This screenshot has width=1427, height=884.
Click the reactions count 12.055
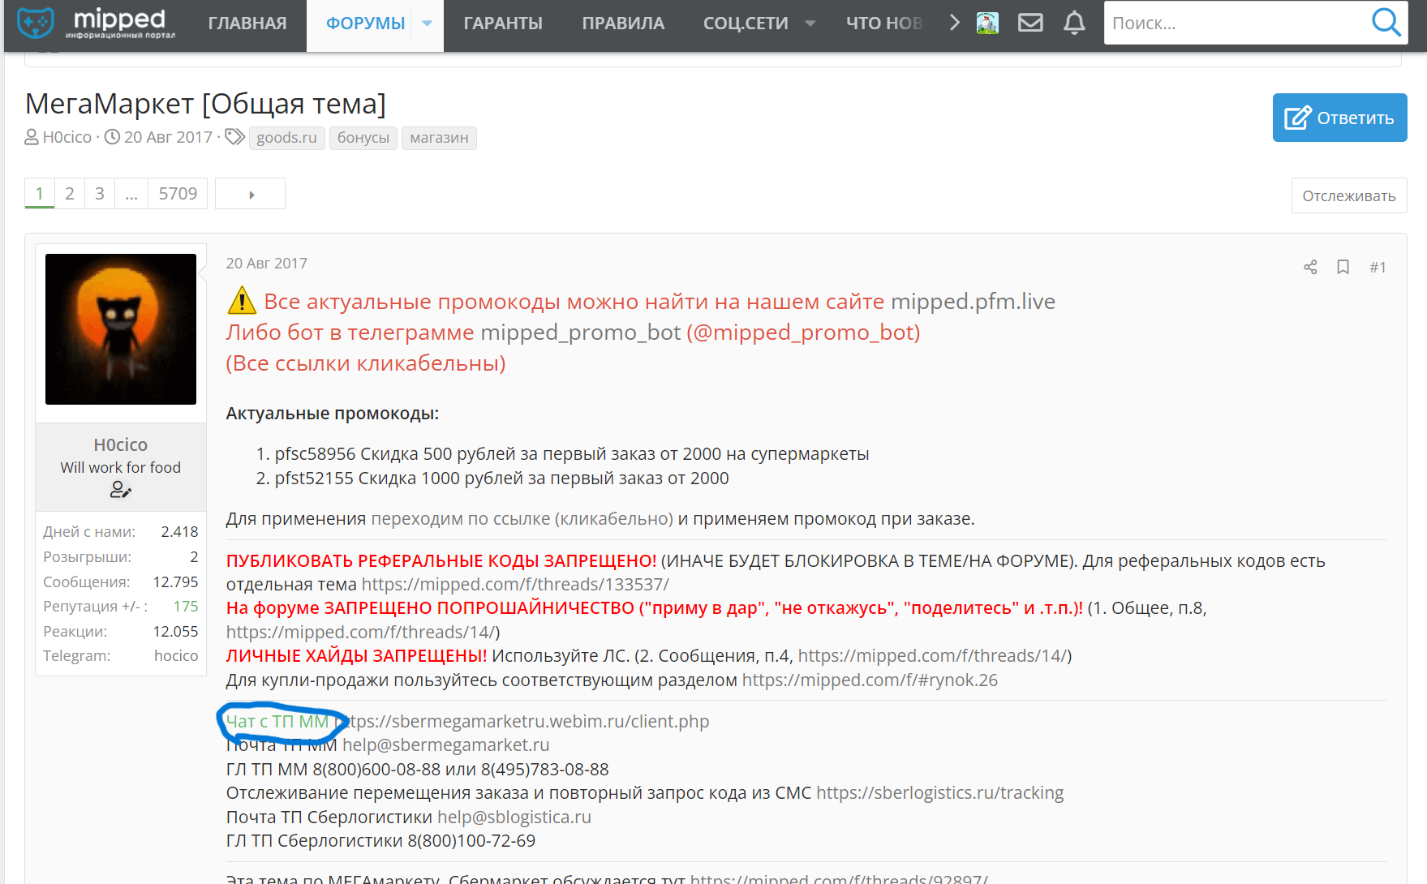[x=175, y=632]
